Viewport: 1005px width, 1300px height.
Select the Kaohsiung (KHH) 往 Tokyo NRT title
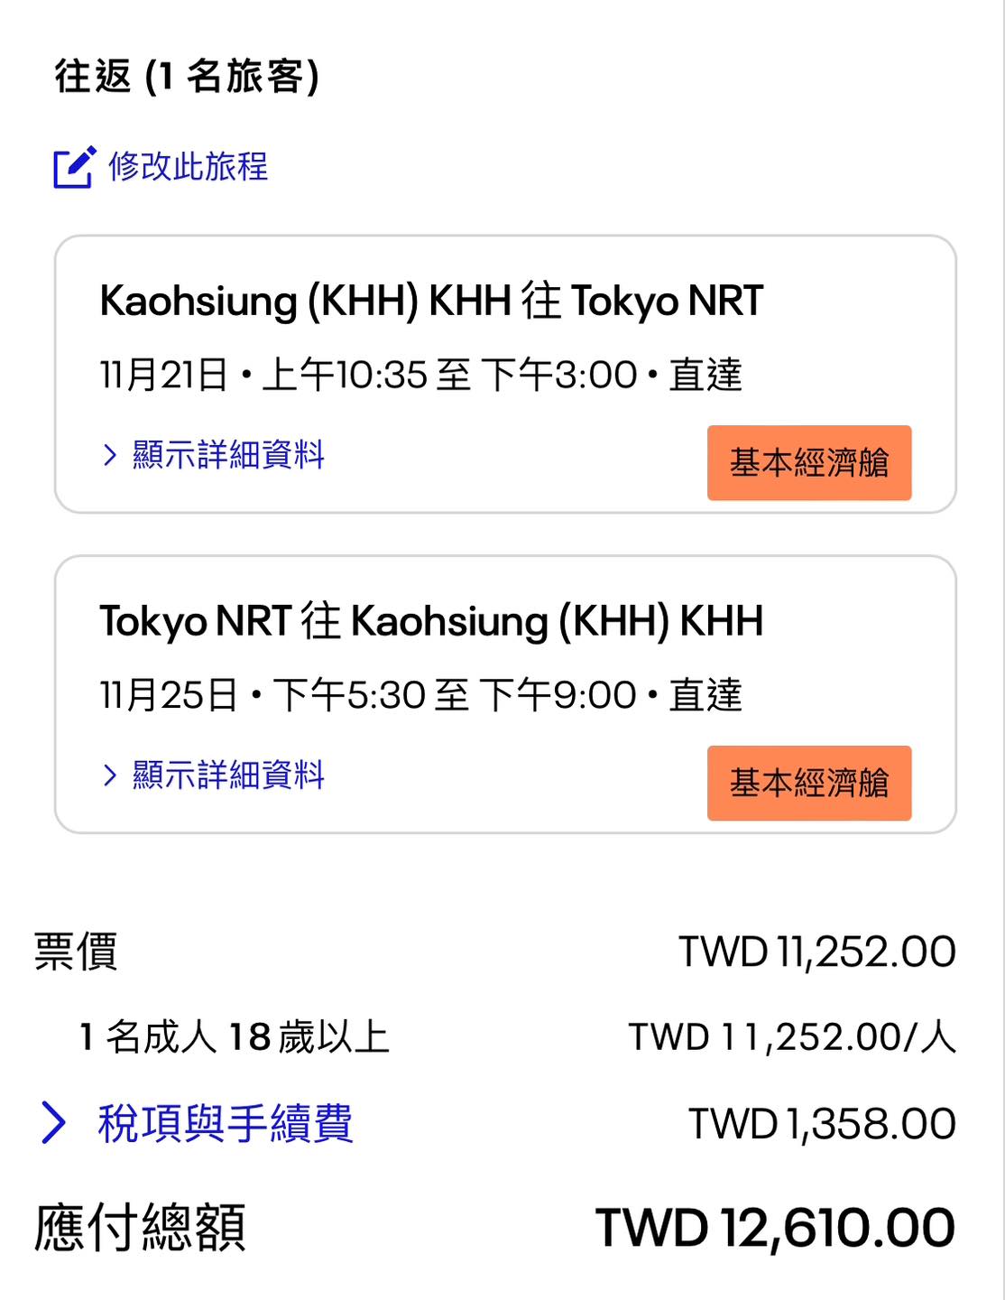click(431, 301)
